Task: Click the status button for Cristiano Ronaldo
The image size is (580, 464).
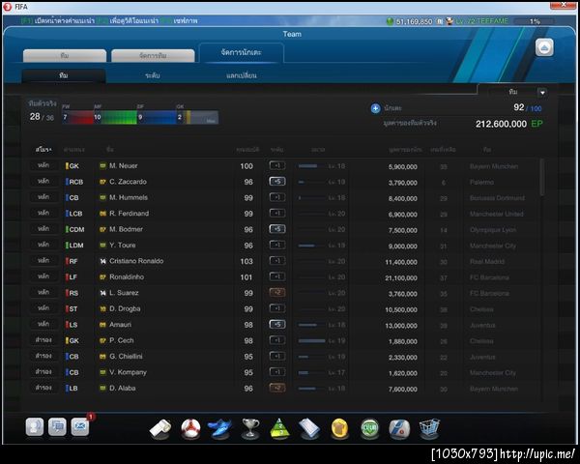Action: click(x=43, y=260)
